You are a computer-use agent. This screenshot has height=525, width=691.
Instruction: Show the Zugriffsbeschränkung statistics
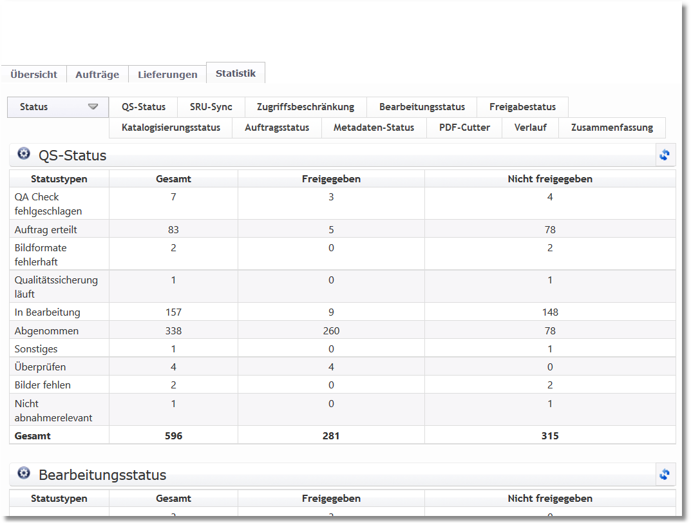tap(305, 107)
